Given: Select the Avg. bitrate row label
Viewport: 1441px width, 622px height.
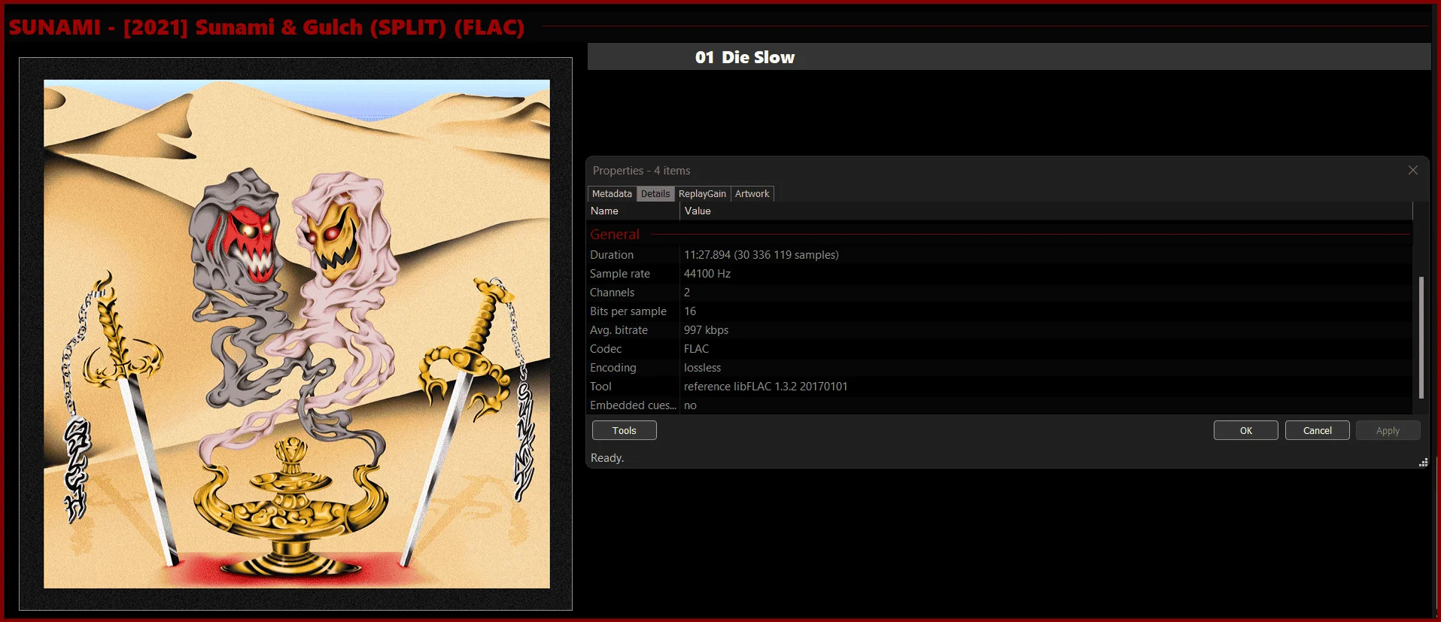Looking at the screenshot, I should 619,330.
